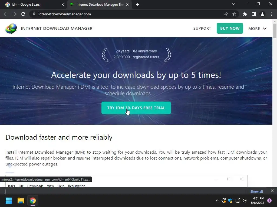Open notification center badge icon

[x=269, y=201]
